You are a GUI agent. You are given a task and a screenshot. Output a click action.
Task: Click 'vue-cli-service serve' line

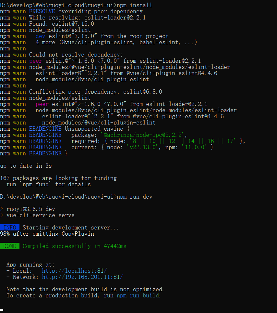coord(37,215)
